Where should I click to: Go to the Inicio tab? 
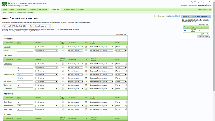(5, 9)
